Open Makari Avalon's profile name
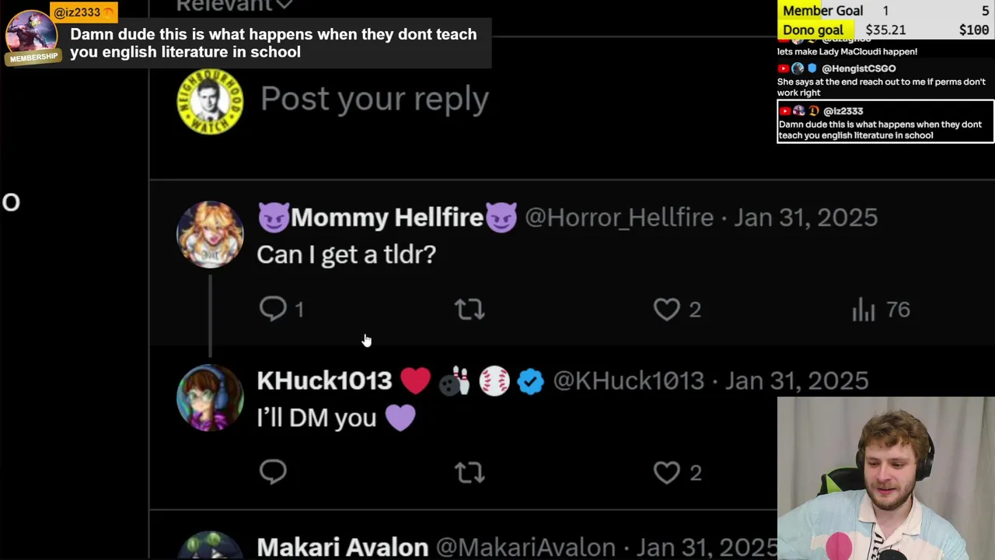This screenshot has width=995, height=560. coord(342,547)
